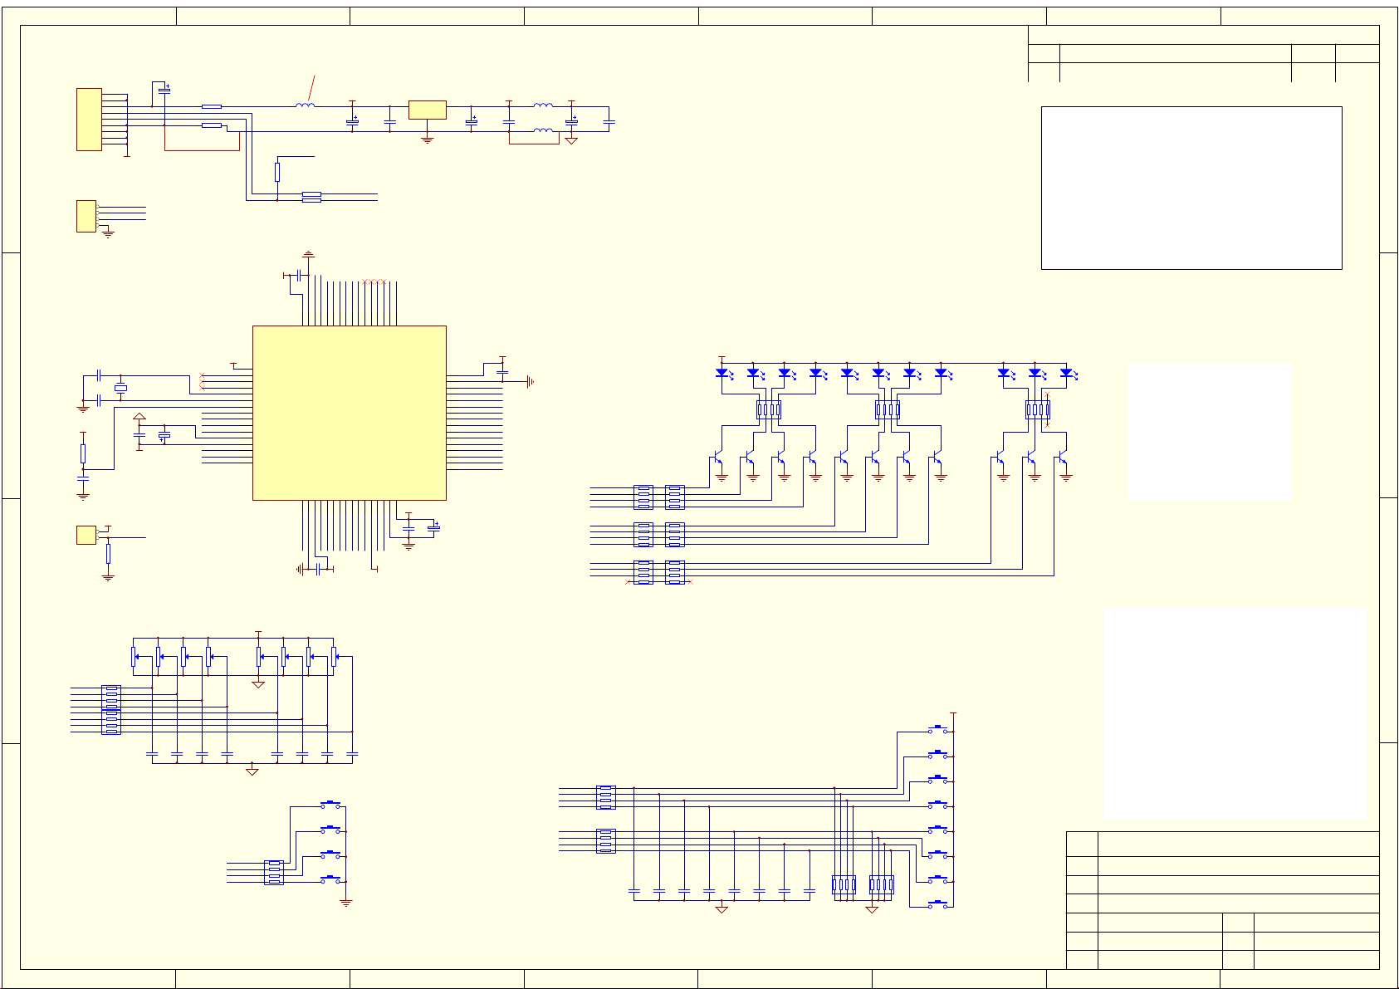Click the inductor marked by the red diagonal line
The height and width of the screenshot is (989, 1399).
click(305, 105)
